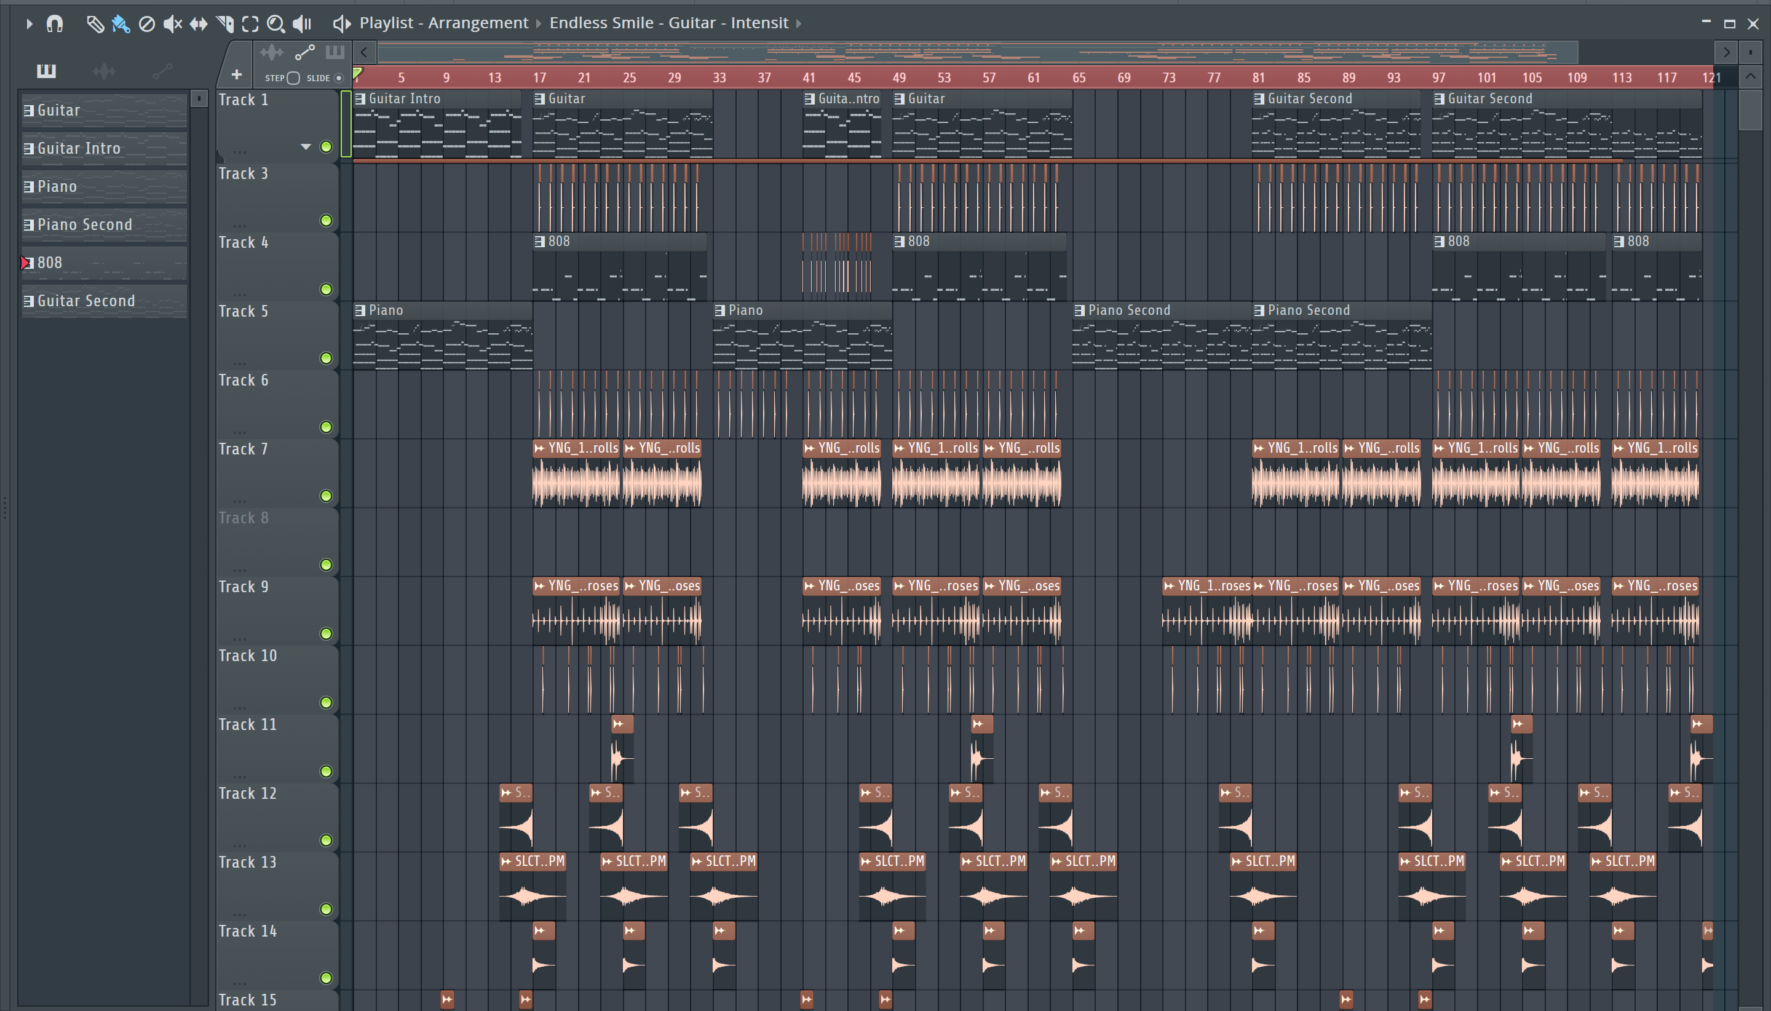Click the picker panel scrollbar handle
Screen dimensions: 1771x1011
pyautogui.click(x=199, y=98)
